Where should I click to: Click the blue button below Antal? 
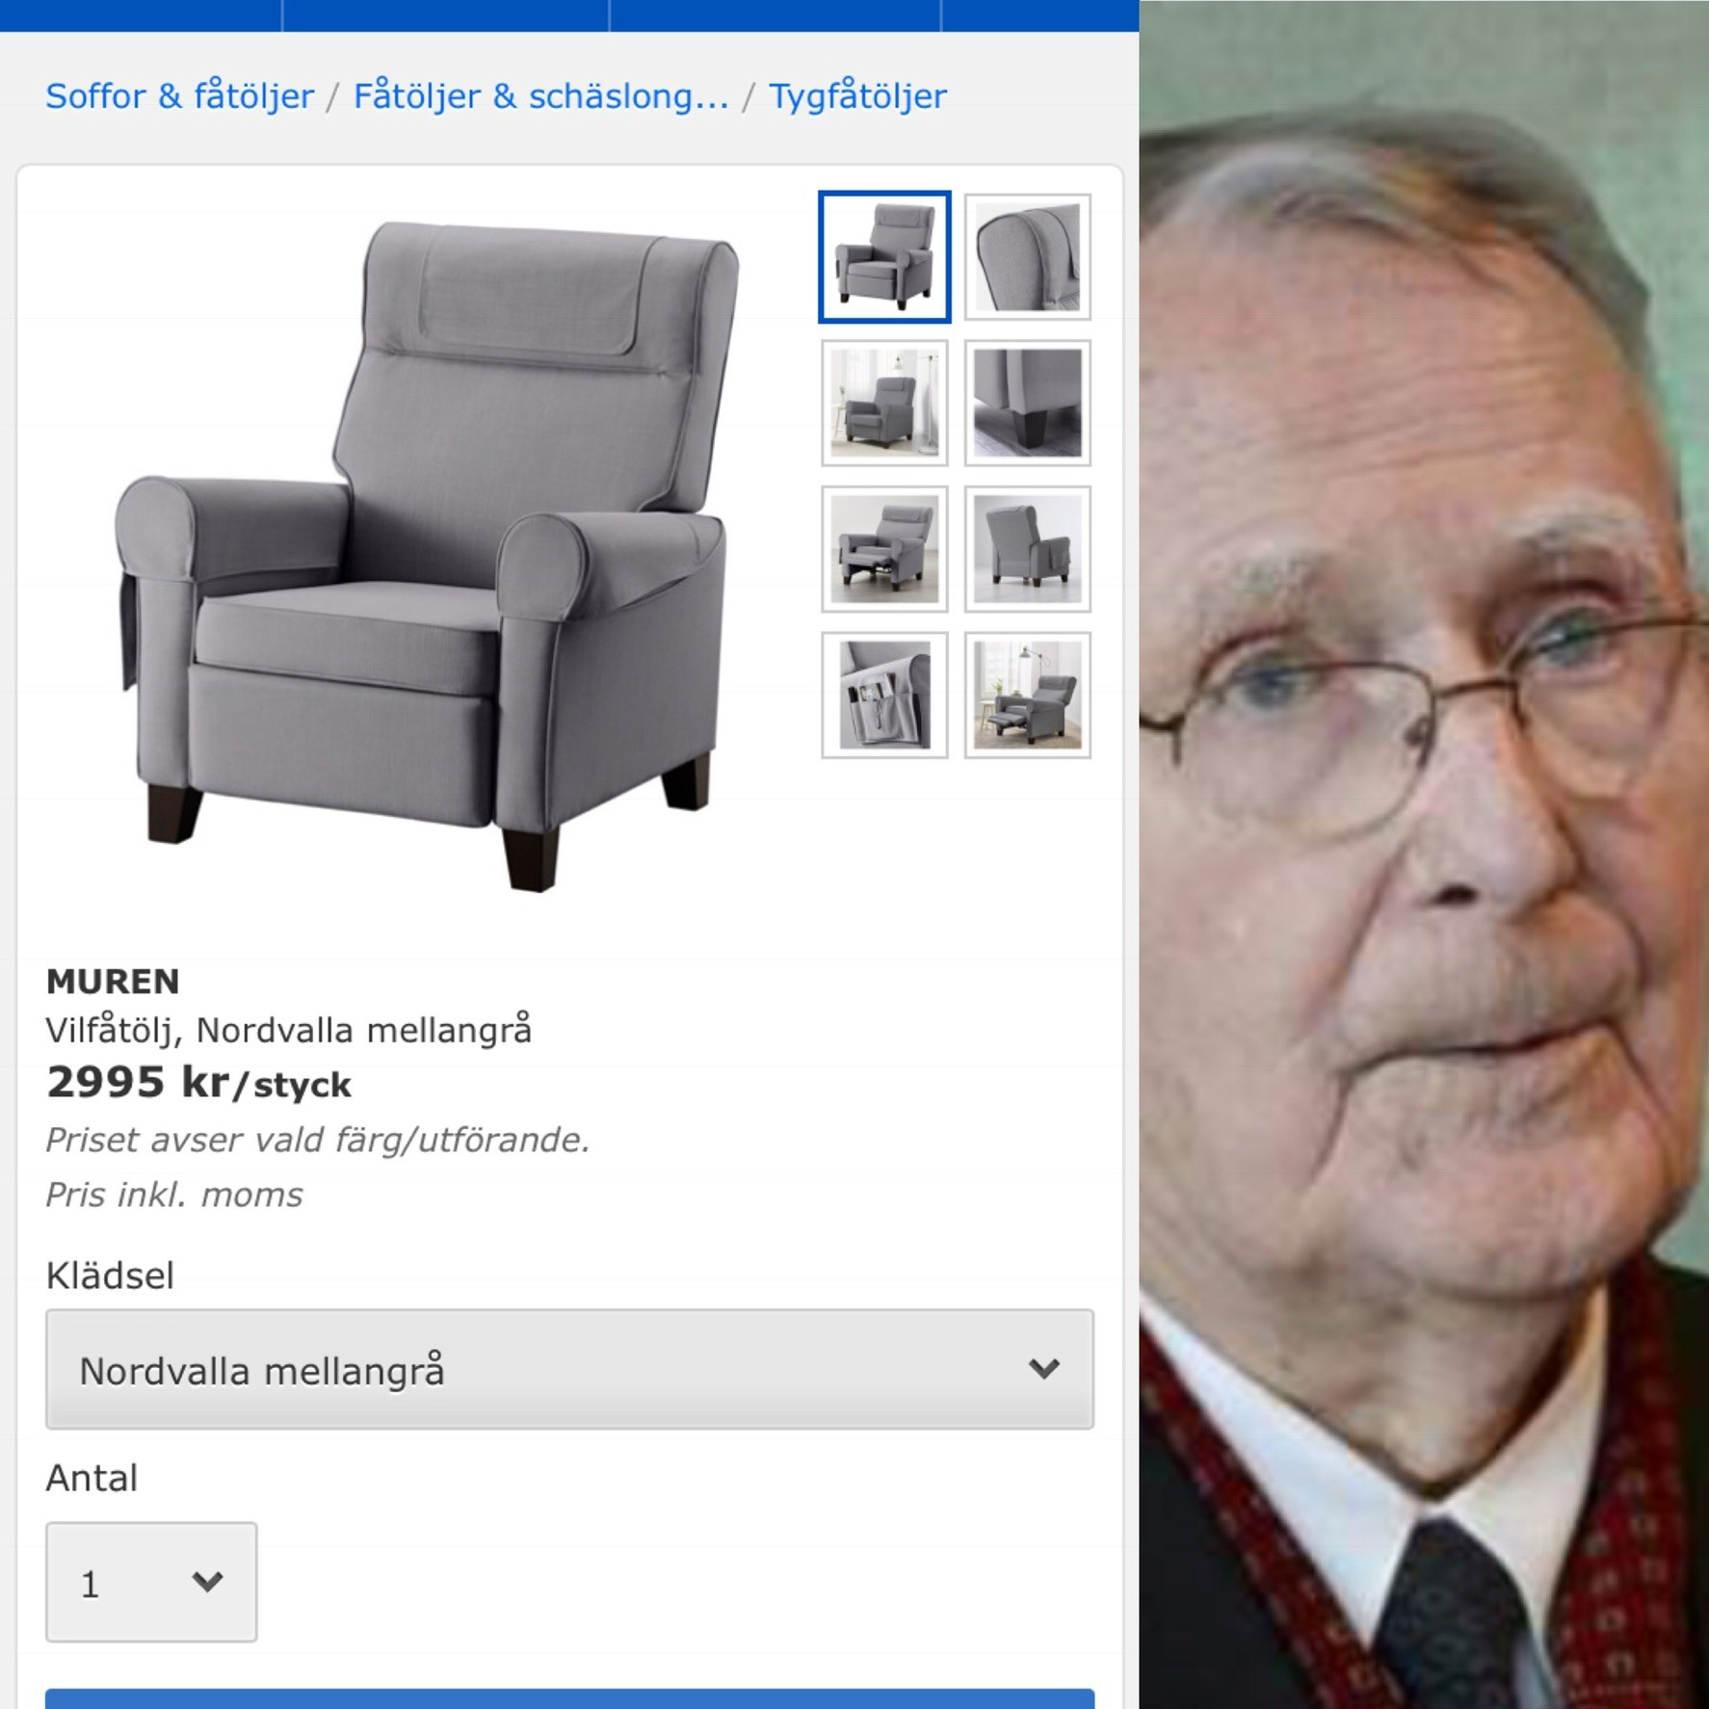coord(569,1698)
